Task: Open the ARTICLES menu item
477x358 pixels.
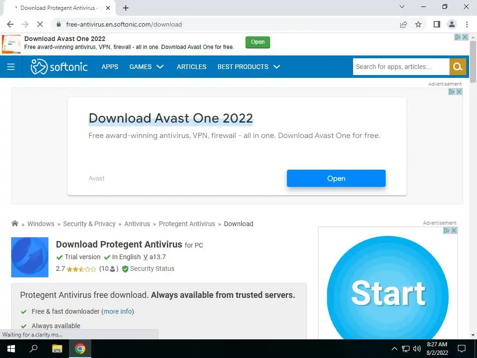Action: coord(191,67)
